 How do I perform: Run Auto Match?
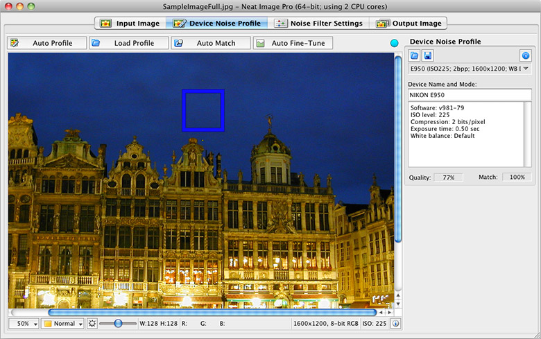pyautogui.click(x=211, y=43)
